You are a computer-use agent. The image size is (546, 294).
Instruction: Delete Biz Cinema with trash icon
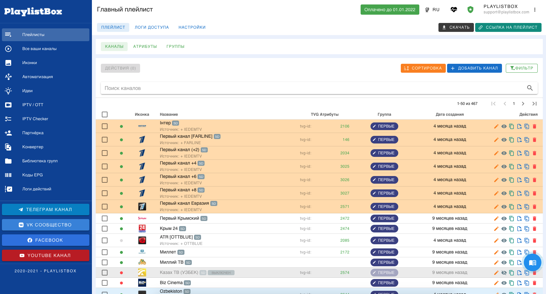[x=535, y=283]
